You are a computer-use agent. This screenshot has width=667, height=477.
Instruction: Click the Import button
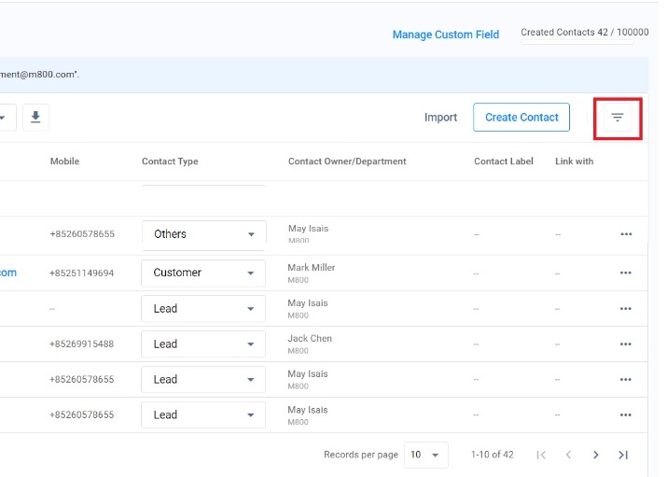click(440, 118)
